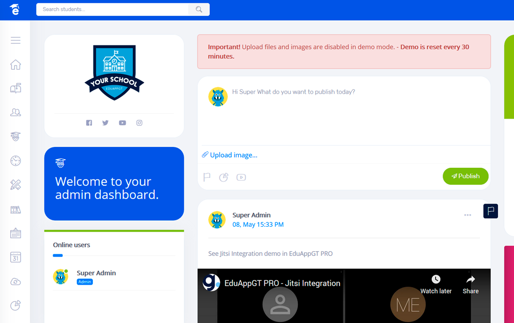Click the Upload image link

pyautogui.click(x=233, y=155)
